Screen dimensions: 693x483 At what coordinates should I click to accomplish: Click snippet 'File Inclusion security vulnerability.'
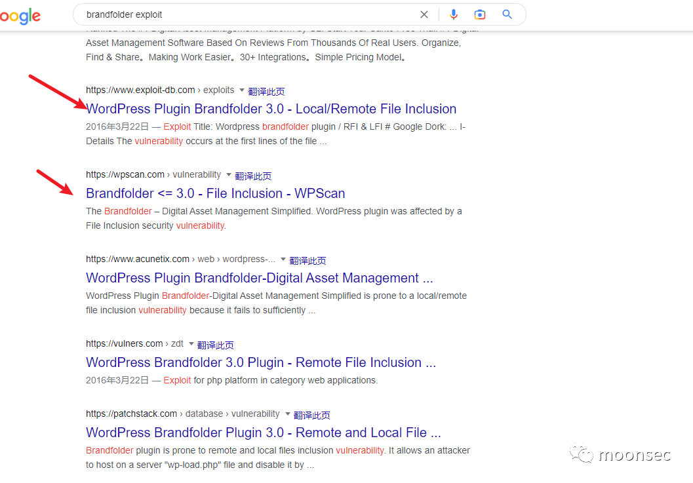pos(156,225)
